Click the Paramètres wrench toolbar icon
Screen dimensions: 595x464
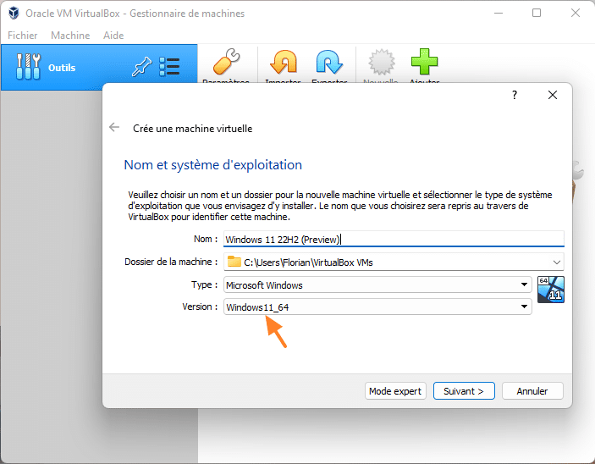pyautogui.click(x=226, y=62)
